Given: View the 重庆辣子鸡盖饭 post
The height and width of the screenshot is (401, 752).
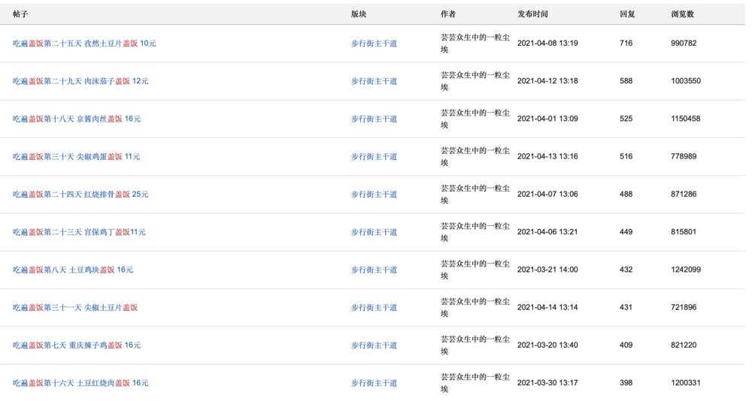Looking at the screenshot, I should [77, 345].
